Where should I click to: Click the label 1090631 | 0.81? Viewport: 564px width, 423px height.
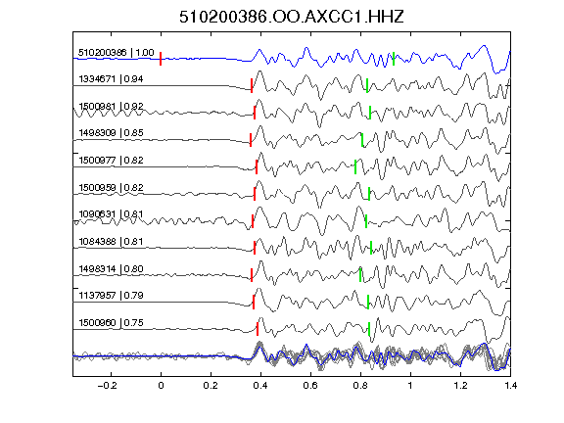tap(112, 214)
